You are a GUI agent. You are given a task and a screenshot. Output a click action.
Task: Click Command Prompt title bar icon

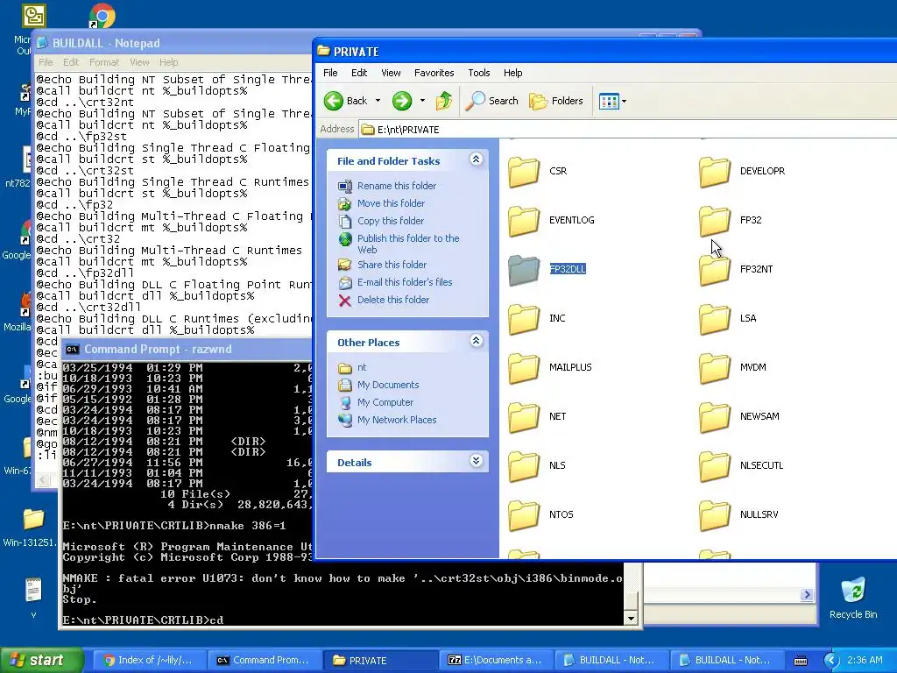[72, 349]
